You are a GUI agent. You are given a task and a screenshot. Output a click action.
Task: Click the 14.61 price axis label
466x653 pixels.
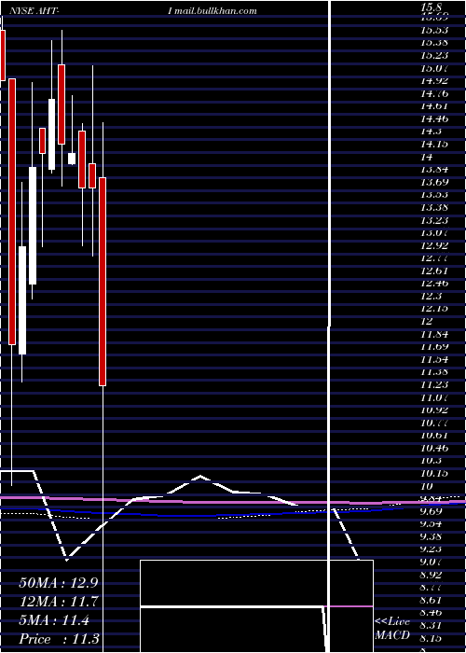tap(434, 106)
